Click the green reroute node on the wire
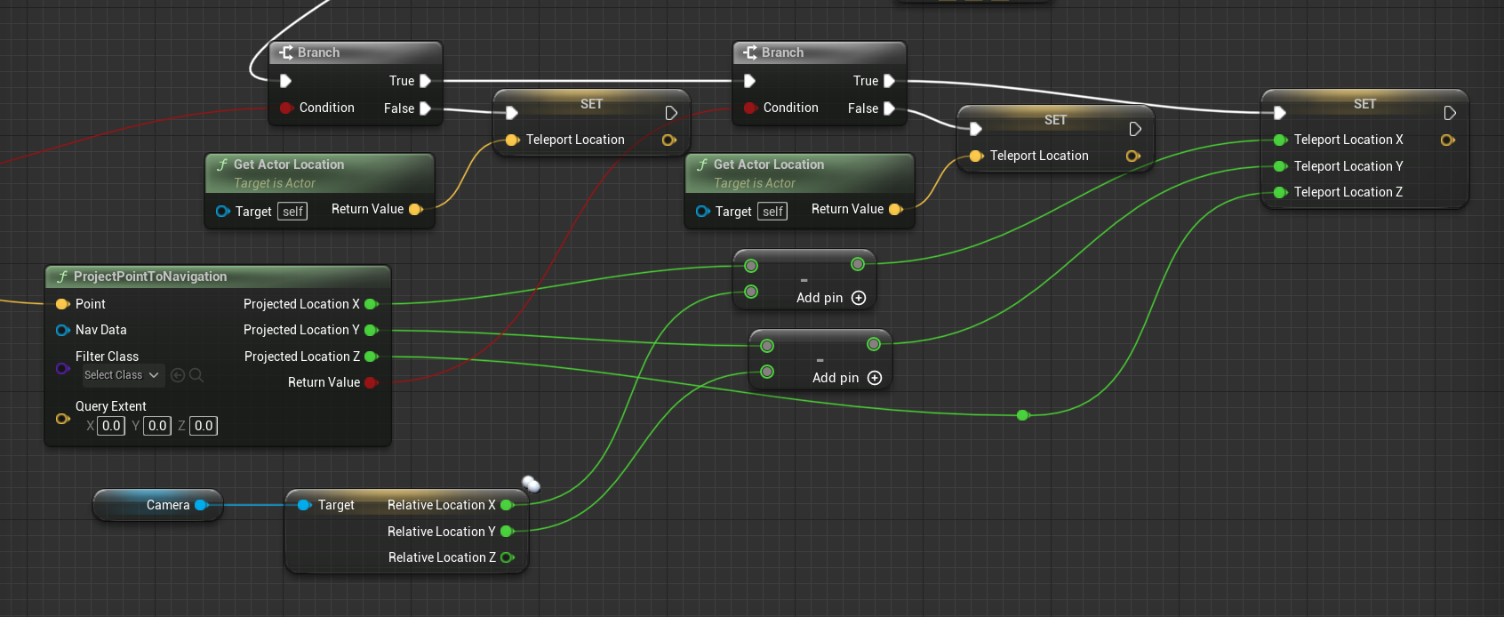 1022,415
